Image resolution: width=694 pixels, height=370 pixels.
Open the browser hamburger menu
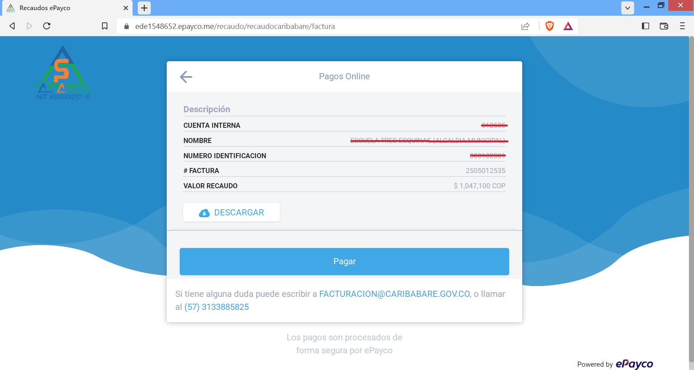[x=682, y=26]
